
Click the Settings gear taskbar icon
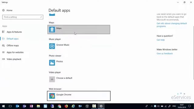click(x=101, y=106)
